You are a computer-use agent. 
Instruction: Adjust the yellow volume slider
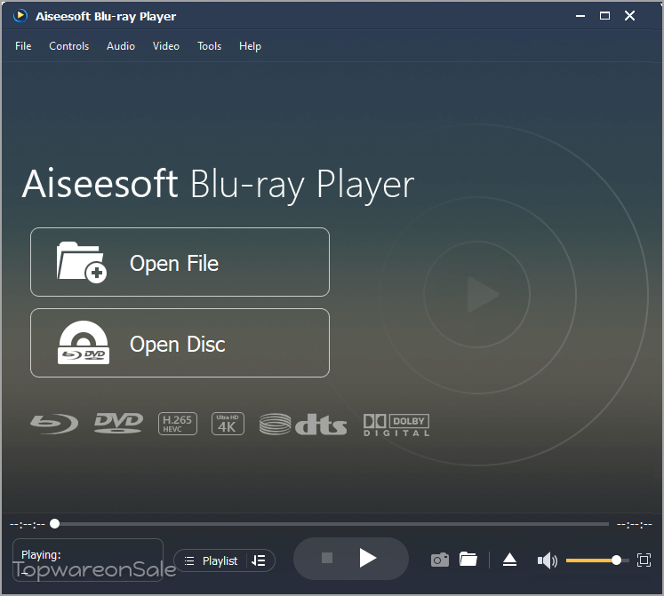[x=597, y=560]
